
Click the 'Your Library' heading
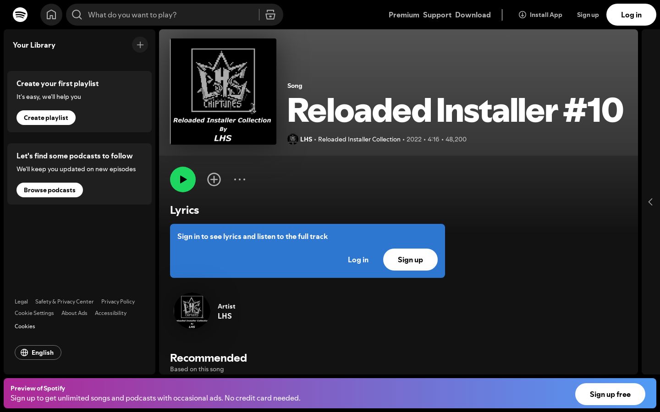(x=34, y=45)
